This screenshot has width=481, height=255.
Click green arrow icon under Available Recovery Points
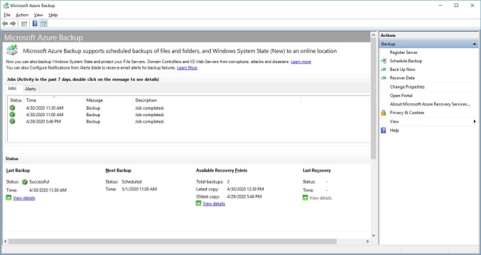pyautogui.click(x=198, y=203)
